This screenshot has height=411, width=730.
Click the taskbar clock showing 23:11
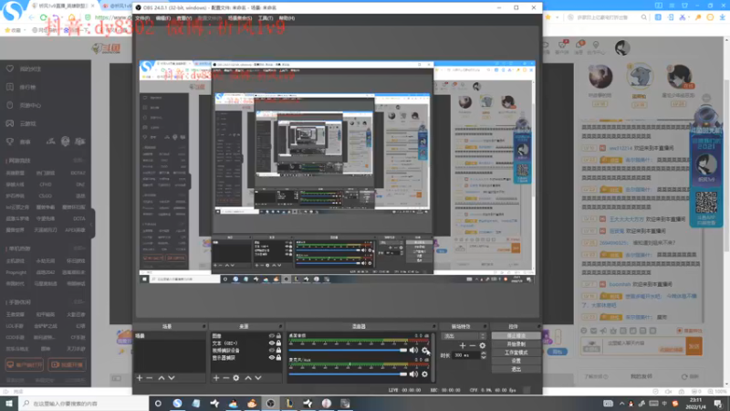click(x=695, y=403)
